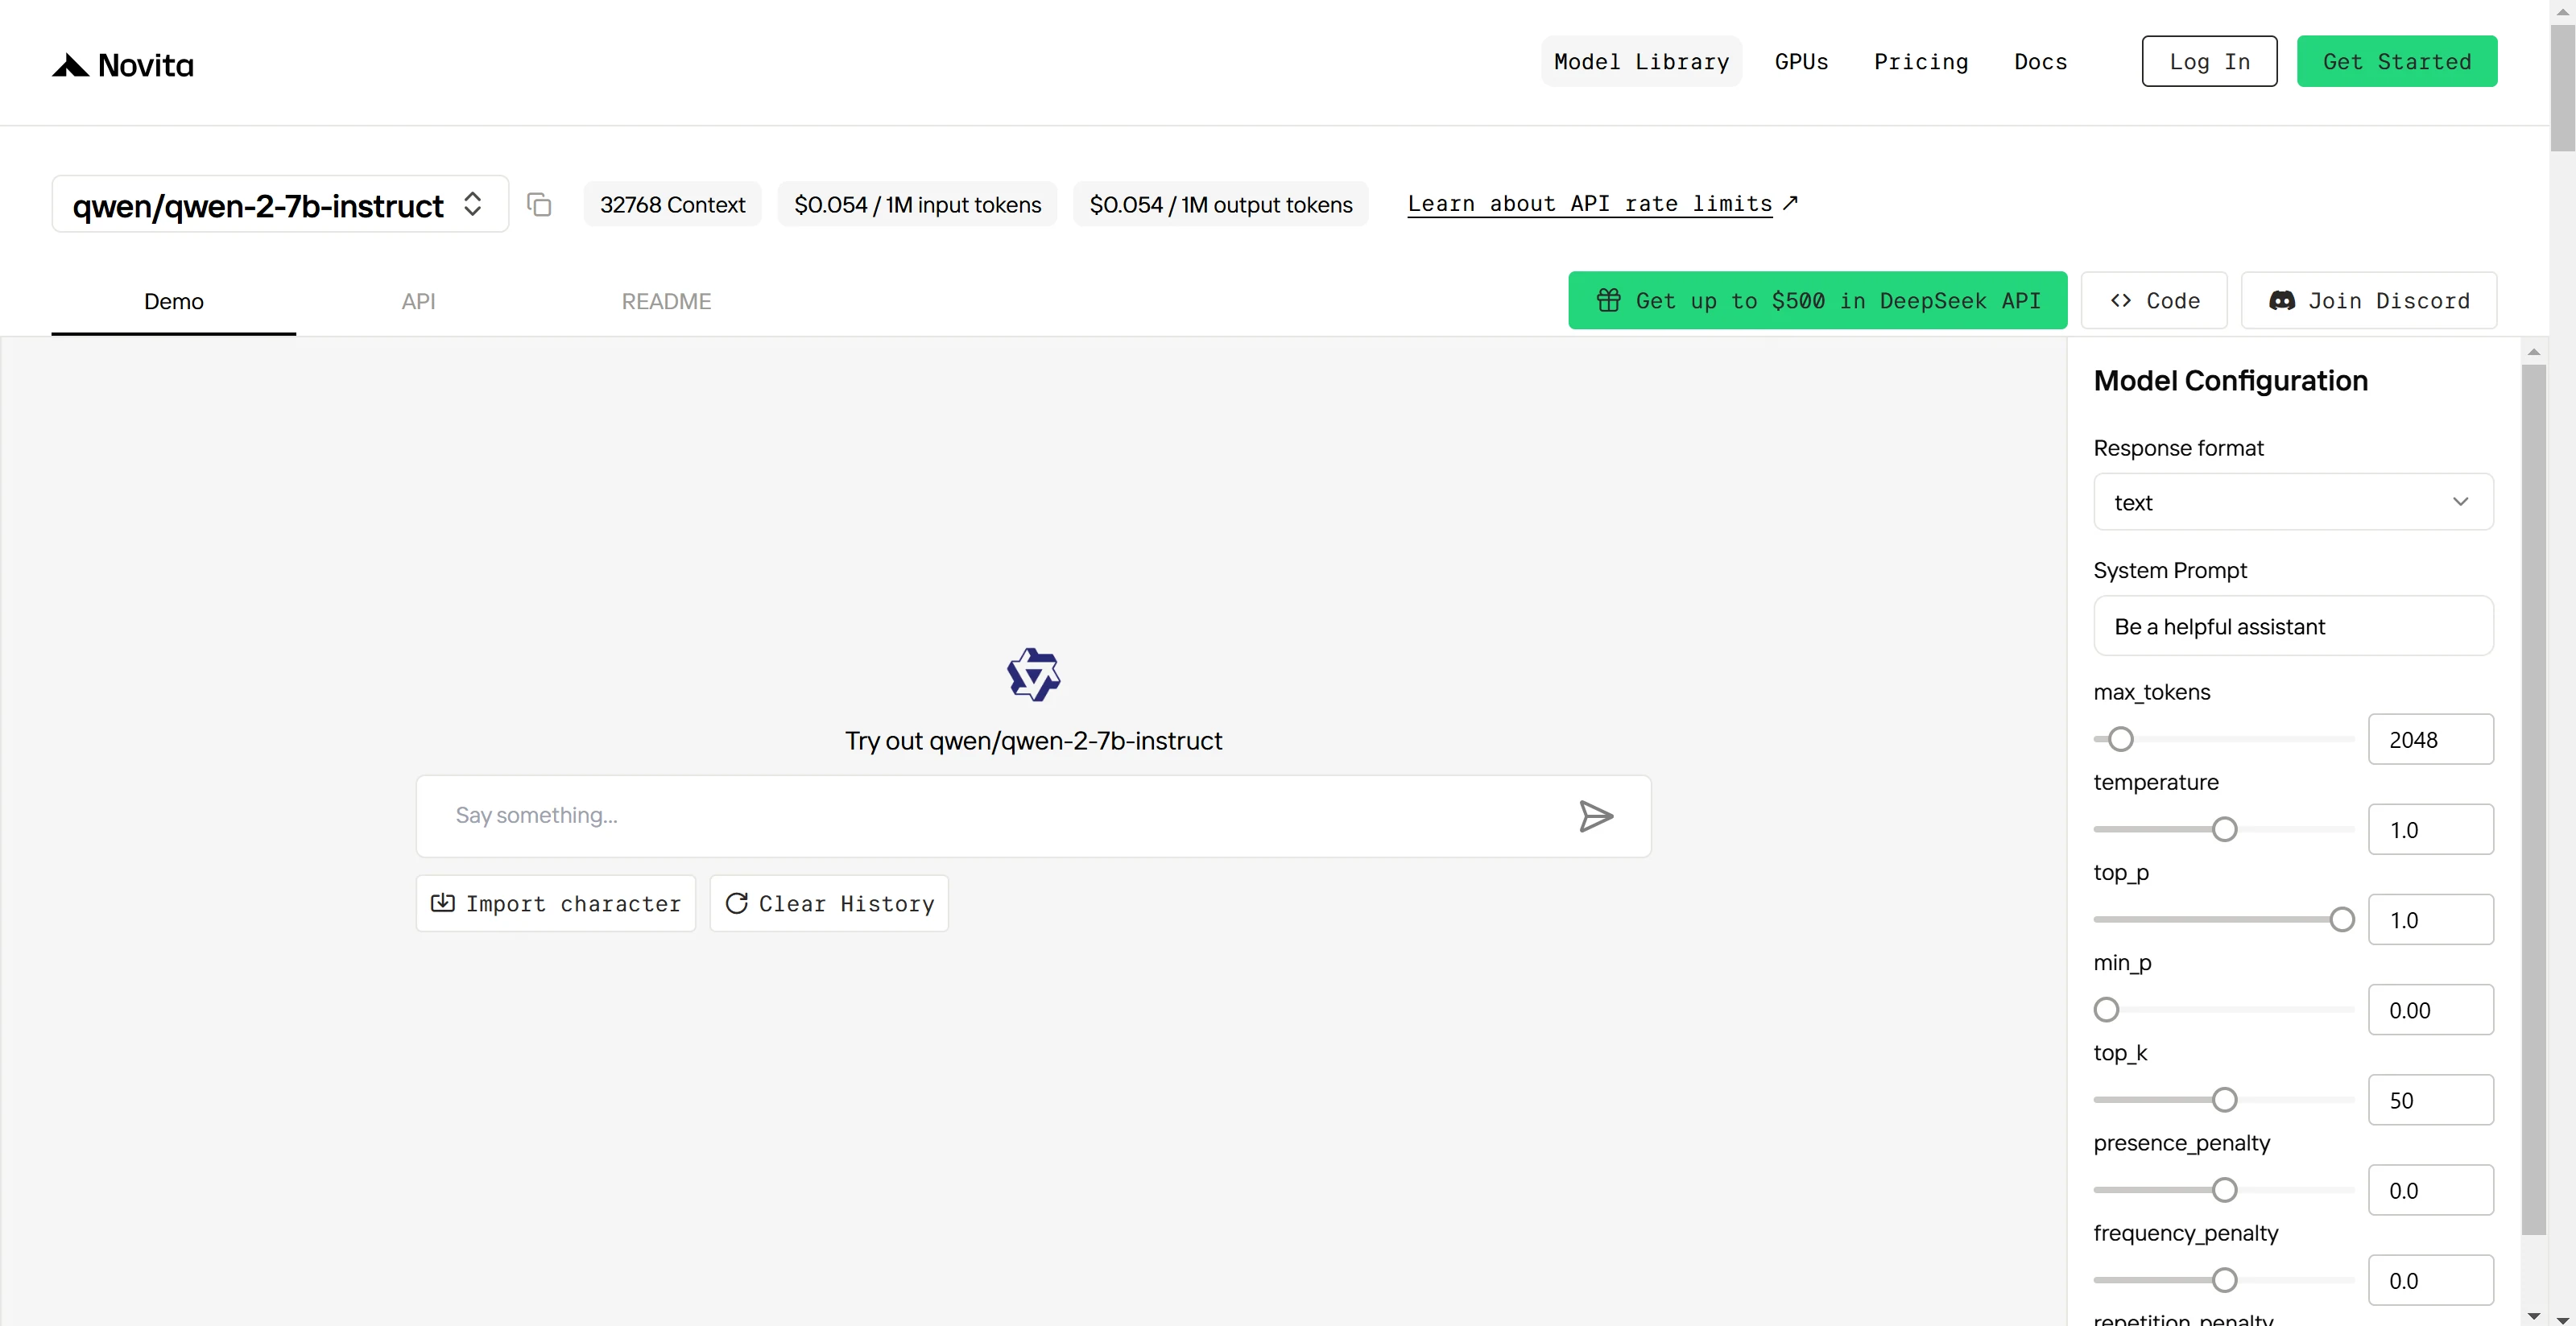Click the page vertical scrollbar
This screenshot has width=2576, height=1326.
[x=2562, y=88]
